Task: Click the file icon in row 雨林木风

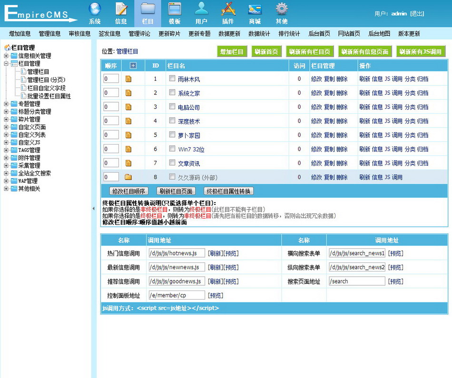Action: click(128, 79)
